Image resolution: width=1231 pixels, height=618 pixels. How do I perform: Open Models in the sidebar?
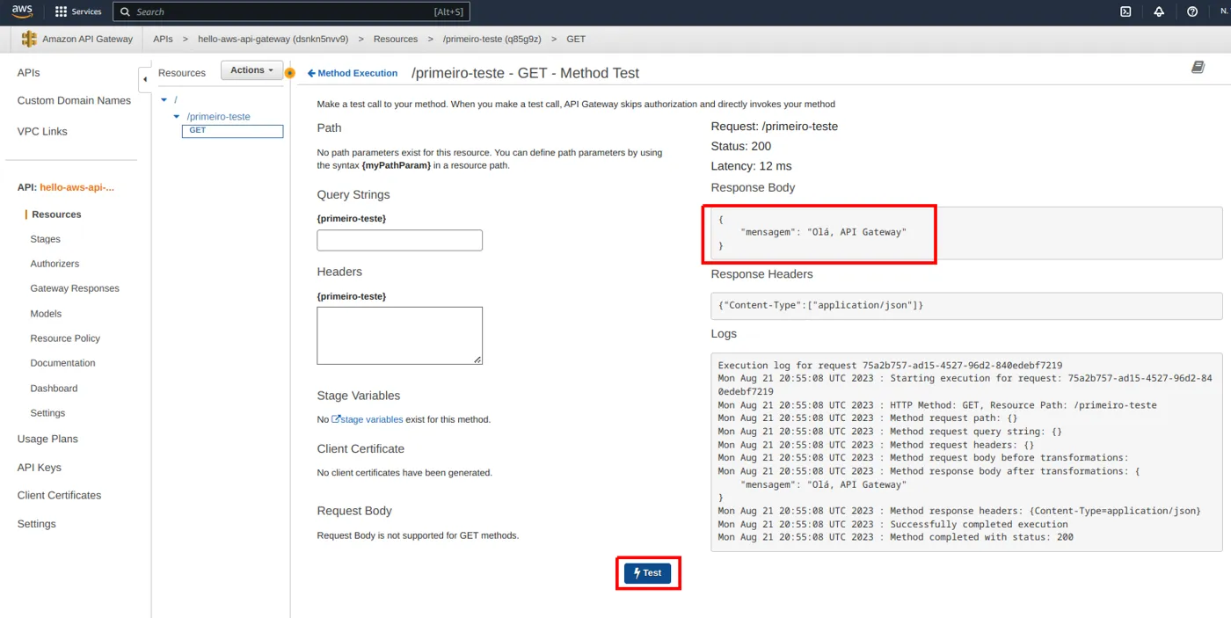point(46,314)
